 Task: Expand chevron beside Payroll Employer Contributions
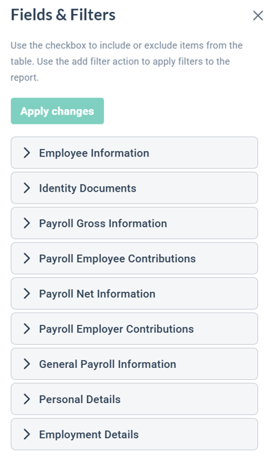pyautogui.click(x=27, y=329)
